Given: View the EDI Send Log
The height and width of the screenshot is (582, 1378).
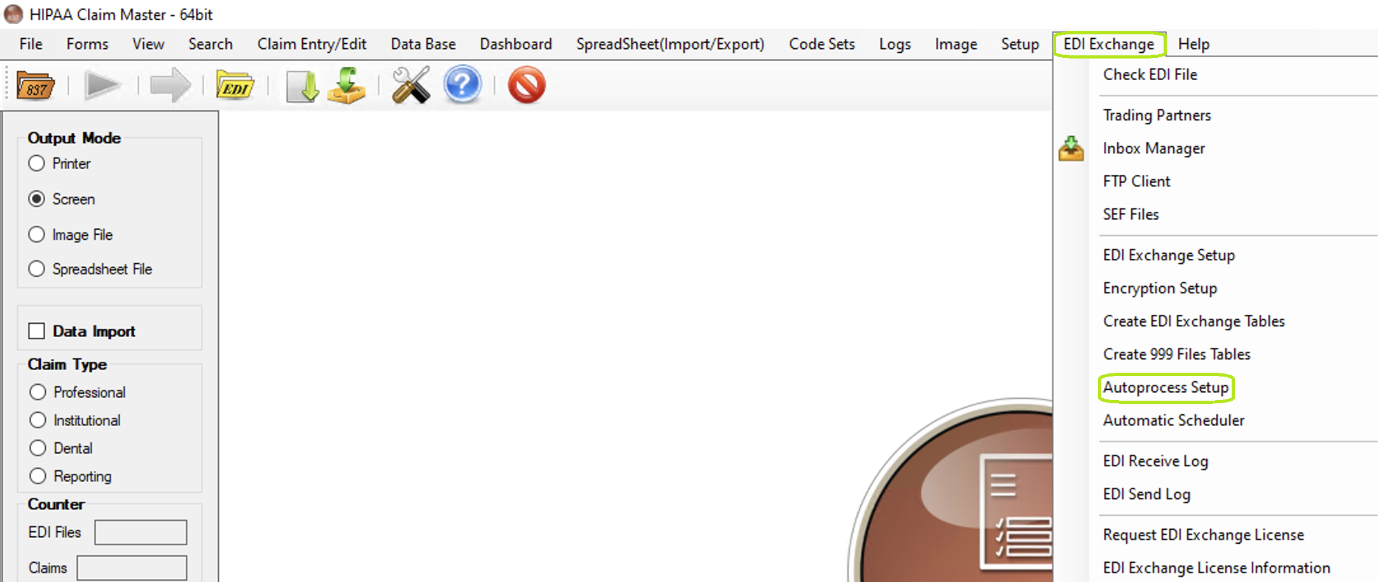Looking at the screenshot, I should pos(1146,494).
